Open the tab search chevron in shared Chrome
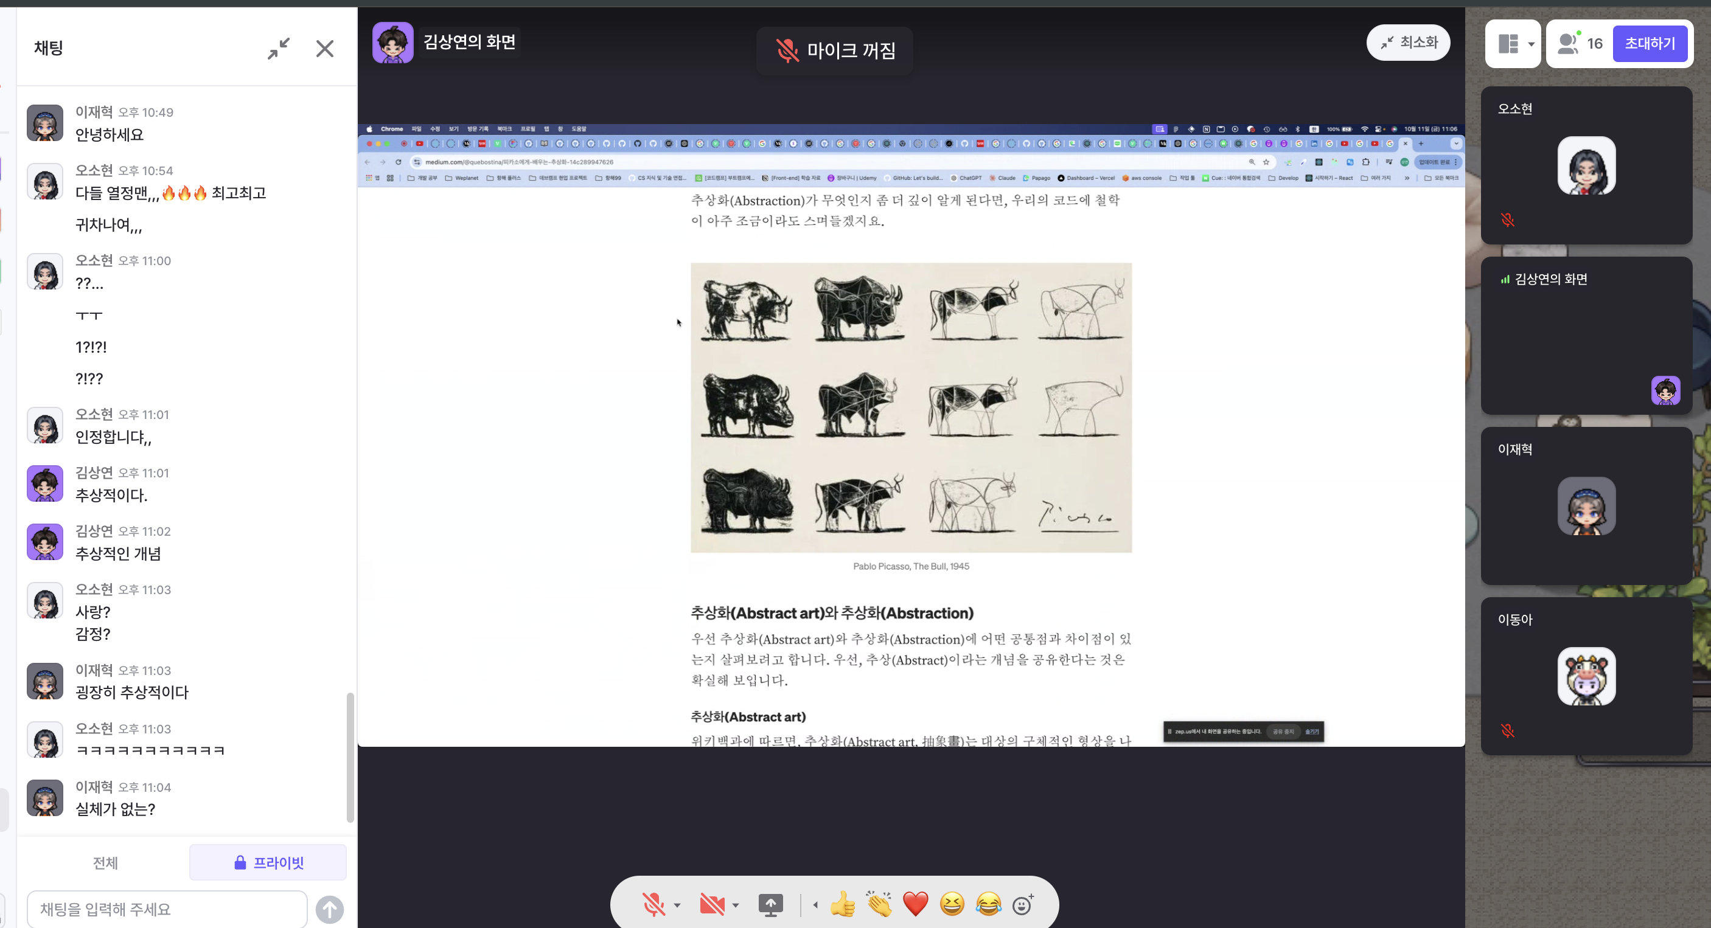1711x928 pixels. point(1456,144)
